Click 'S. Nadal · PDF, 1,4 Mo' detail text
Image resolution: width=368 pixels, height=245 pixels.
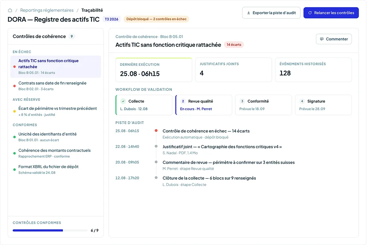click(180, 153)
